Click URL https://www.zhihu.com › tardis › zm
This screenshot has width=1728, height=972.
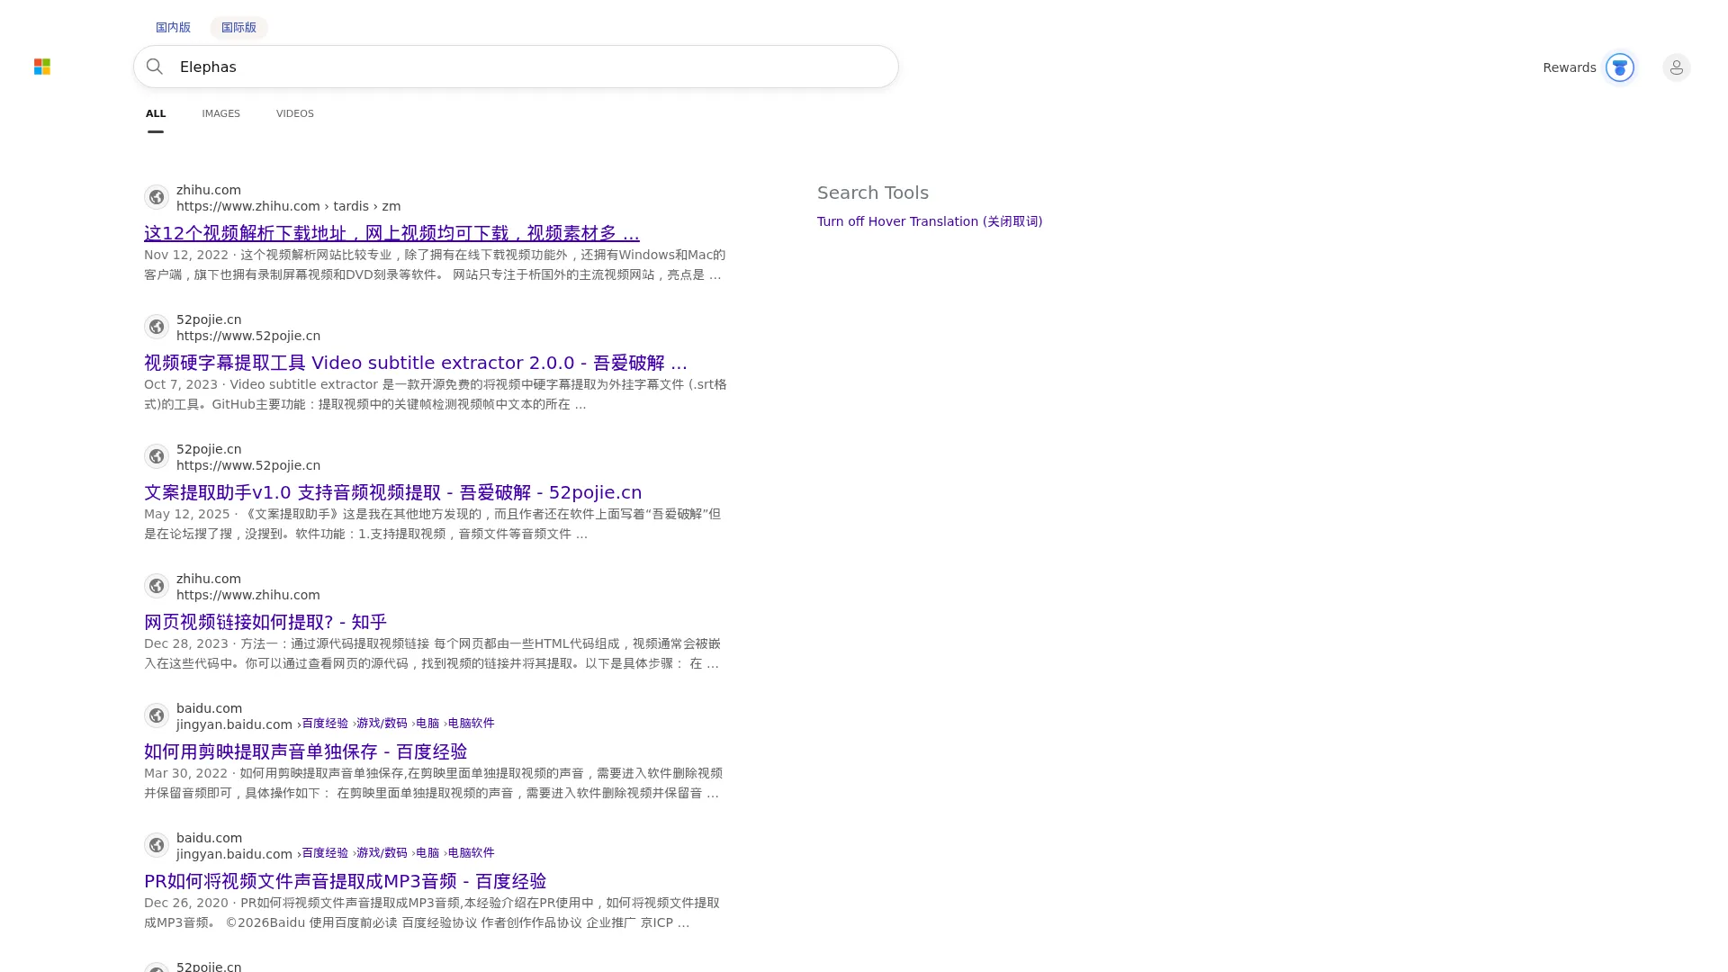coord(288,206)
